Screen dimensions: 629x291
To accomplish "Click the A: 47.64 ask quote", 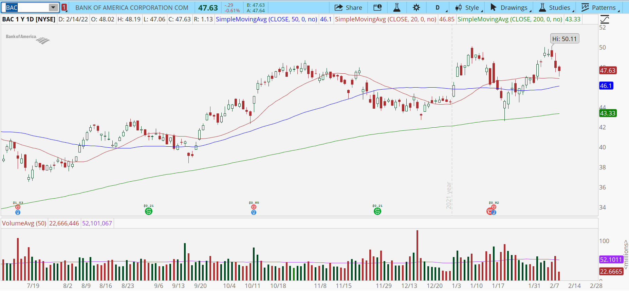I will (x=256, y=11).
